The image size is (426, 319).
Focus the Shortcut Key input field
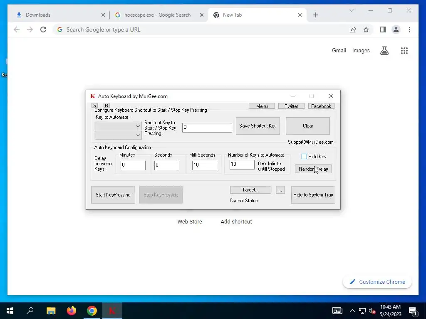[207, 128]
